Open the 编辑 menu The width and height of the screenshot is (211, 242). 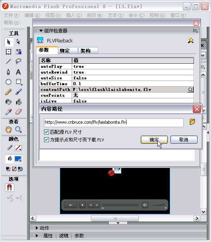click(x=32, y=15)
